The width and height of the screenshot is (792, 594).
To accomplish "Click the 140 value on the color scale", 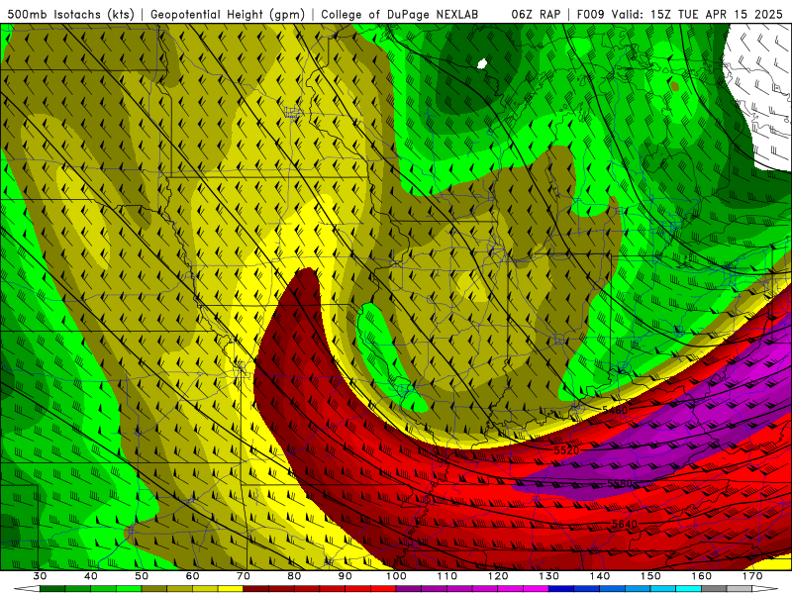I will 600,576.
